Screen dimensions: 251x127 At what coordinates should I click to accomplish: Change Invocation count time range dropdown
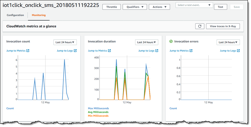[x=65, y=42]
